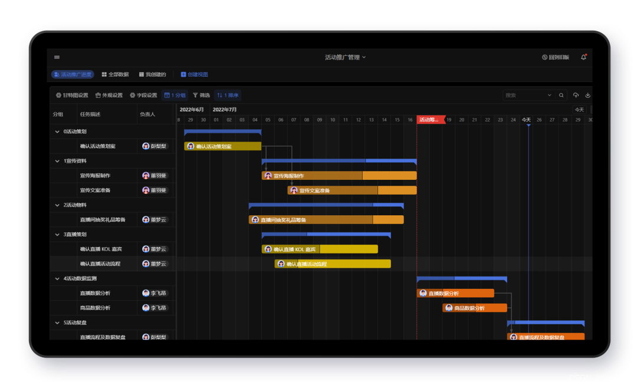Click the blue summary bar of 2活动物料 group

pos(326,206)
